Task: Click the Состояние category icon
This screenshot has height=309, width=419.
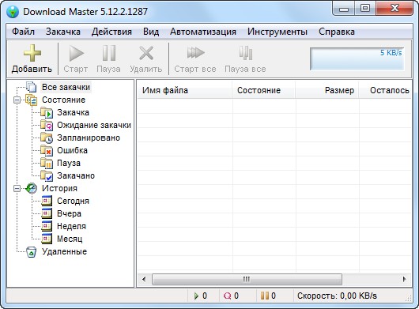Action: click(32, 100)
